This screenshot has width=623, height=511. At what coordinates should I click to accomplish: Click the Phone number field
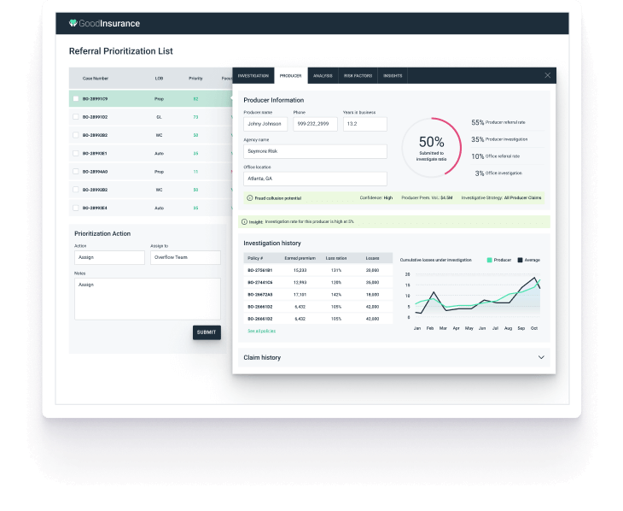click(x=315, y=124)
